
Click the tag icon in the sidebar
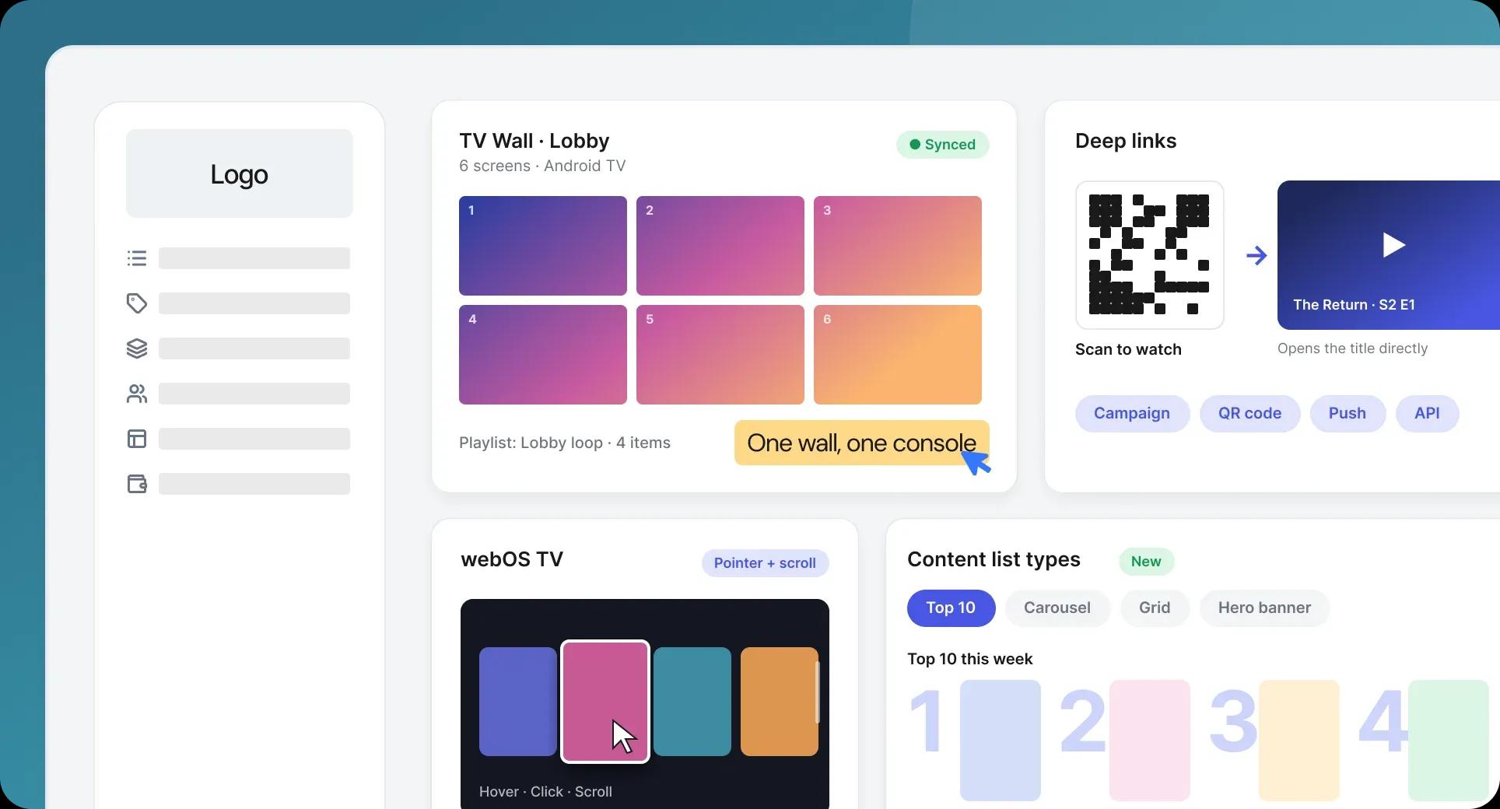click(x=137, y=303)
